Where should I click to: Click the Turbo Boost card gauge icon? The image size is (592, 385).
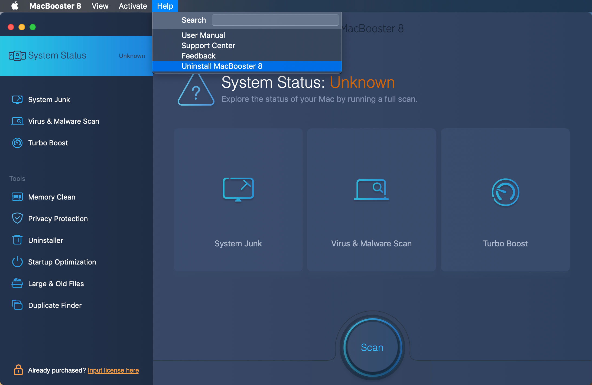click(x=505, y=192)
